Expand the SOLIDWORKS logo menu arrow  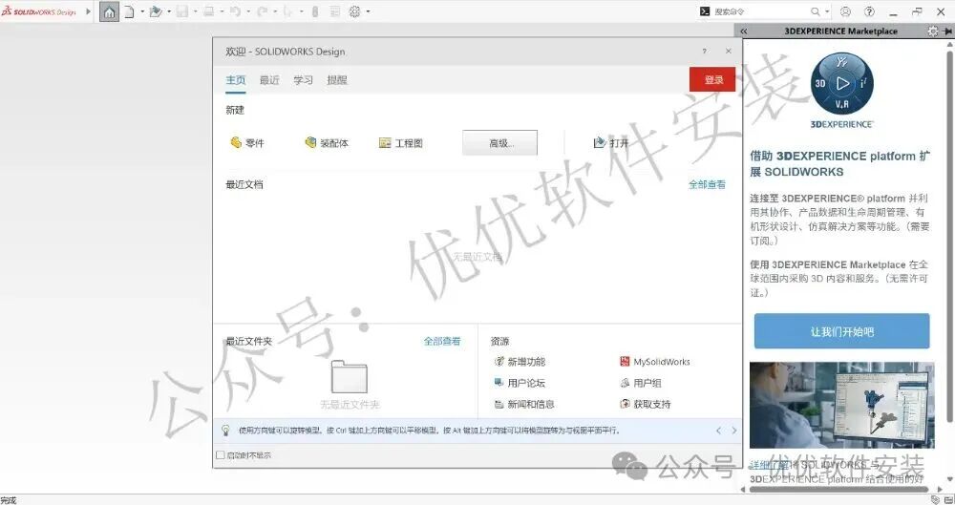tap(88, 11)
